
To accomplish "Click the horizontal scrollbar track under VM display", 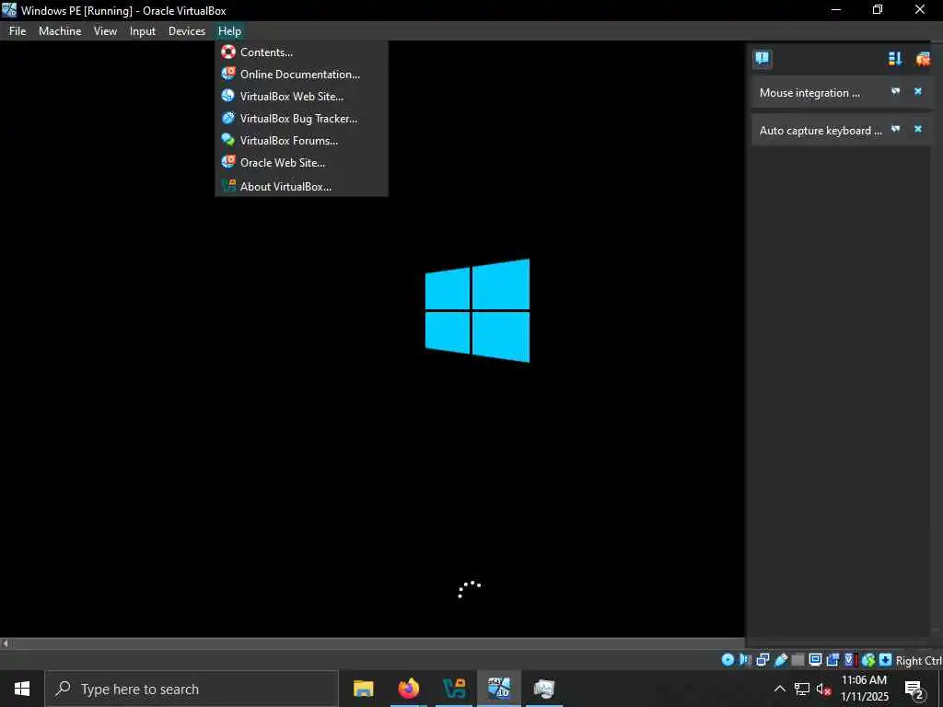I will coord(378,643).
